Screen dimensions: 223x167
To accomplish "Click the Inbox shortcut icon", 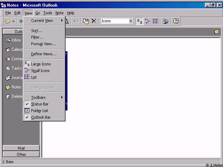I will pos(8,40).
